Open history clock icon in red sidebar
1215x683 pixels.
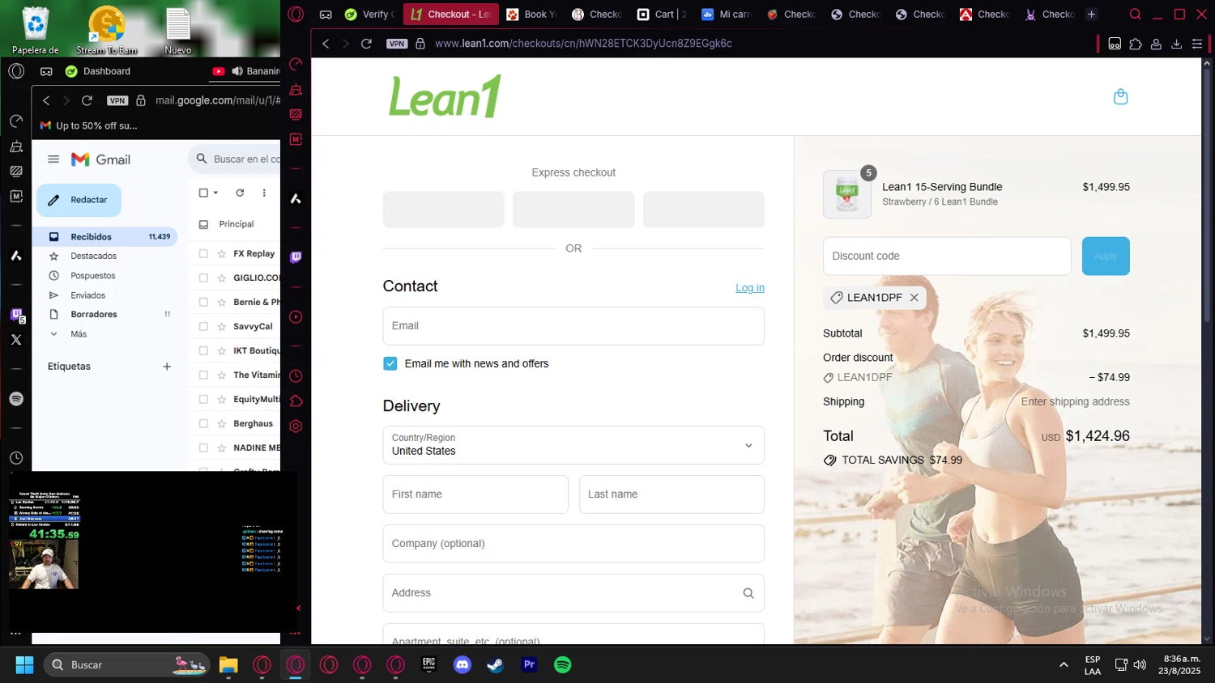(x=296, y=375)
